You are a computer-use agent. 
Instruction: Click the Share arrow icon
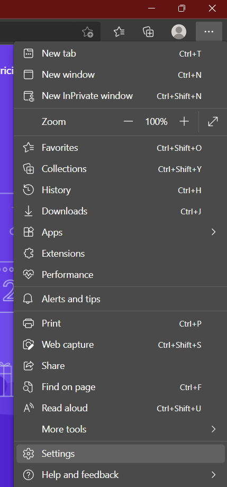coord(28,366)
